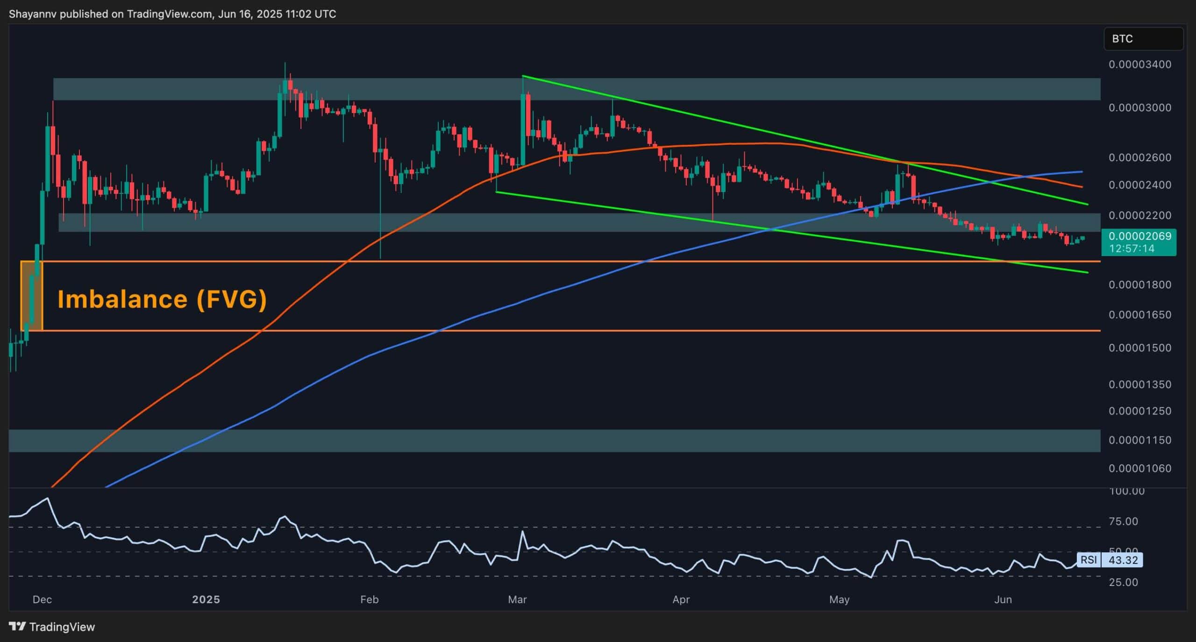Select the RSI 43.32 value label
Image resolution: width=1196 pixels, height=642 pixels.
pyautogui.click(x=1121, y=560)
